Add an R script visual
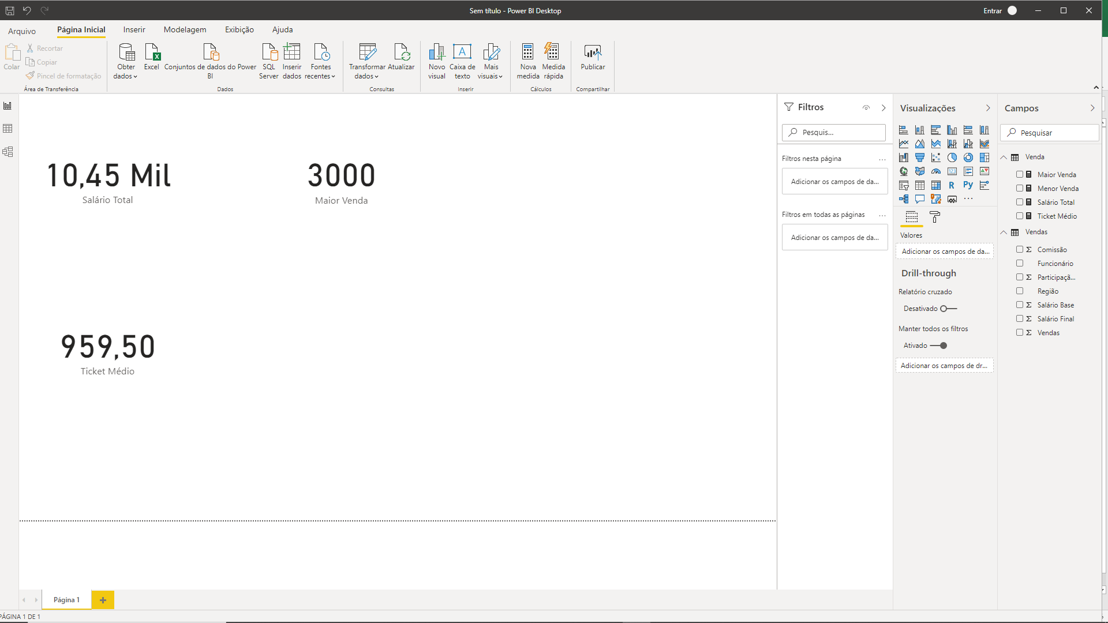 (952, 185)
